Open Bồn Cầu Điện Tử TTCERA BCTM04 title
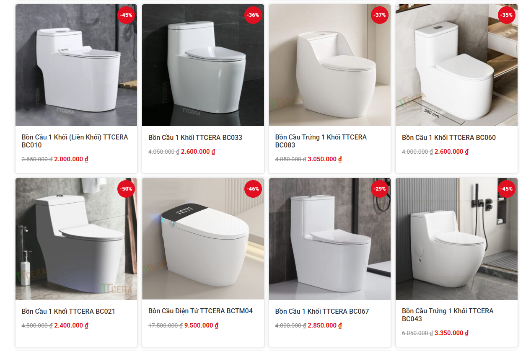The image size is (531, 351). (200, 311)
